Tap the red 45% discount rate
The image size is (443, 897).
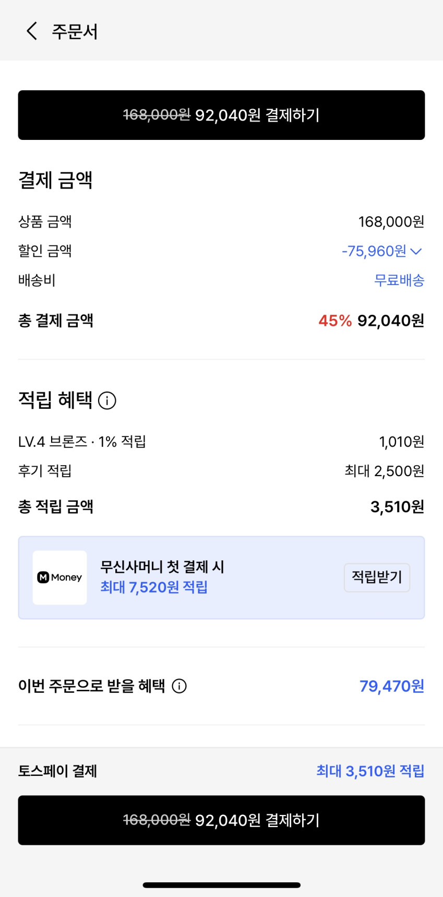click(335, 321)
